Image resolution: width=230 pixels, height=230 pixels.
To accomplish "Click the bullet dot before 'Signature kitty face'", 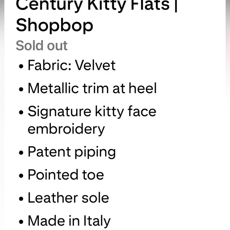I will (21, 112).
